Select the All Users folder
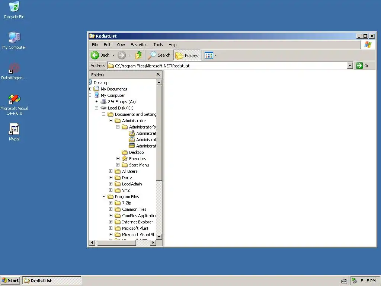 (x=129, y=171)
